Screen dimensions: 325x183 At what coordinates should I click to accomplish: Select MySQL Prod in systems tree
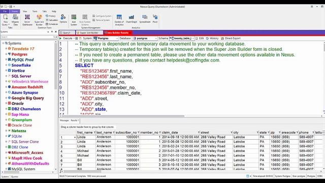tap(22, 60)
